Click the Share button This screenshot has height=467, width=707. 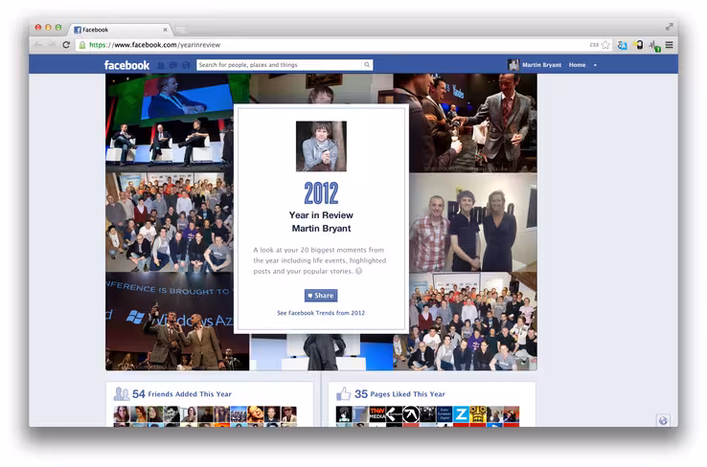[x=321, y=296]
